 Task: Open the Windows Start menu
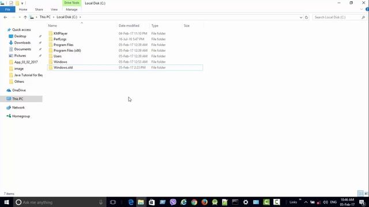6,202
